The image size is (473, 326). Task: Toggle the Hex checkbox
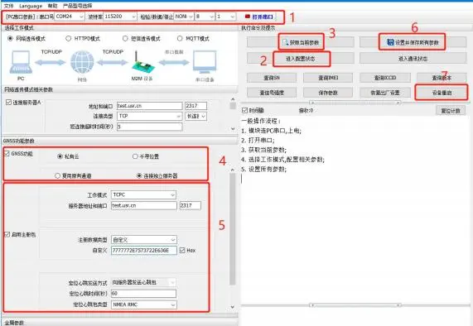tap(182, 251)
